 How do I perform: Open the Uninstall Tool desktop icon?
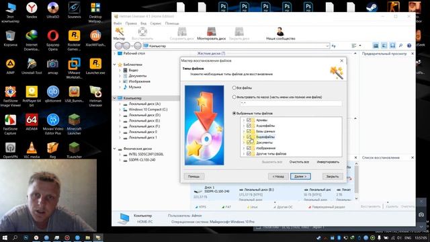(32, 67)
